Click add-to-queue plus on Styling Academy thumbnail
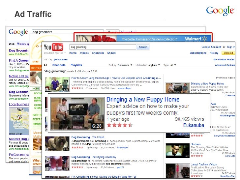The image size is (240, 180). 47,169
